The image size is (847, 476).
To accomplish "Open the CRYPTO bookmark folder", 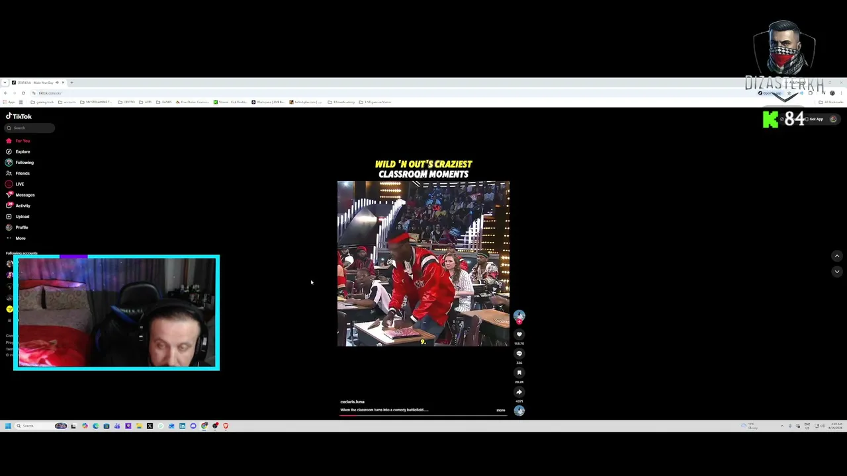I will (126, 102).
